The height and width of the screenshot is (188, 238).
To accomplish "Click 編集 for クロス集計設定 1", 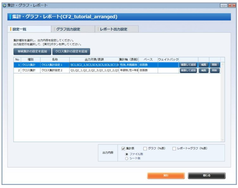I will 204,65.
